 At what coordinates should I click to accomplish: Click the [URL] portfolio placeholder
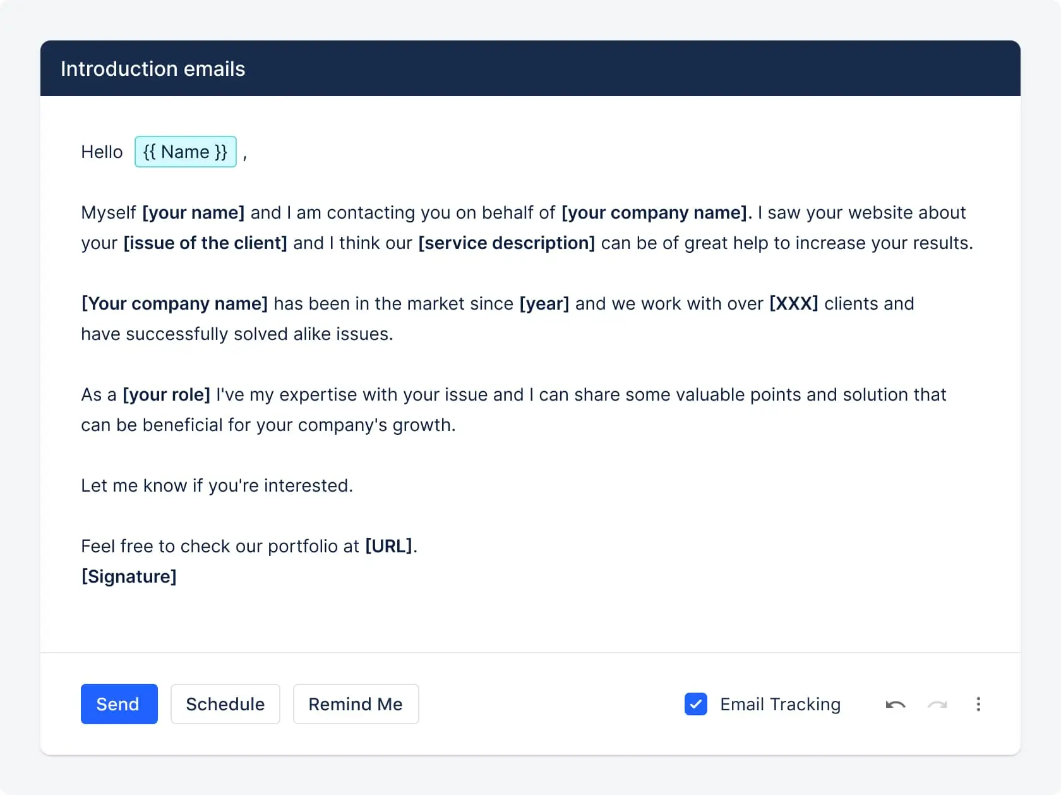[x=388, y=547]
